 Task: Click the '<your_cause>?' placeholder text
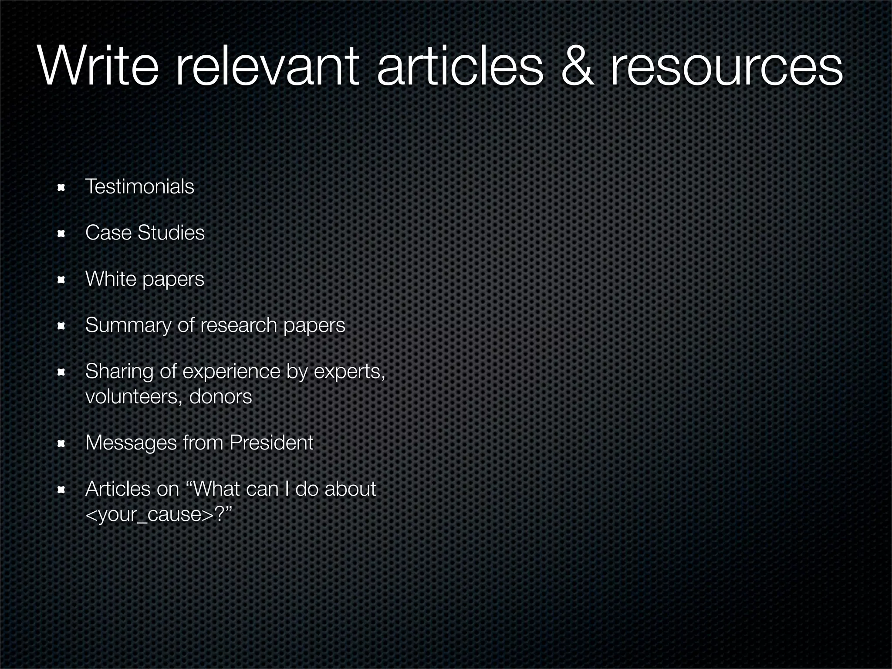[x=158, y=515]
